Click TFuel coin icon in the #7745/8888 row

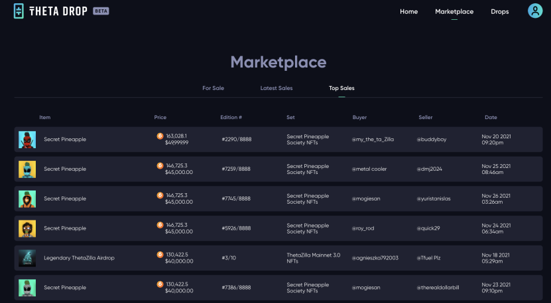point(160,195)
